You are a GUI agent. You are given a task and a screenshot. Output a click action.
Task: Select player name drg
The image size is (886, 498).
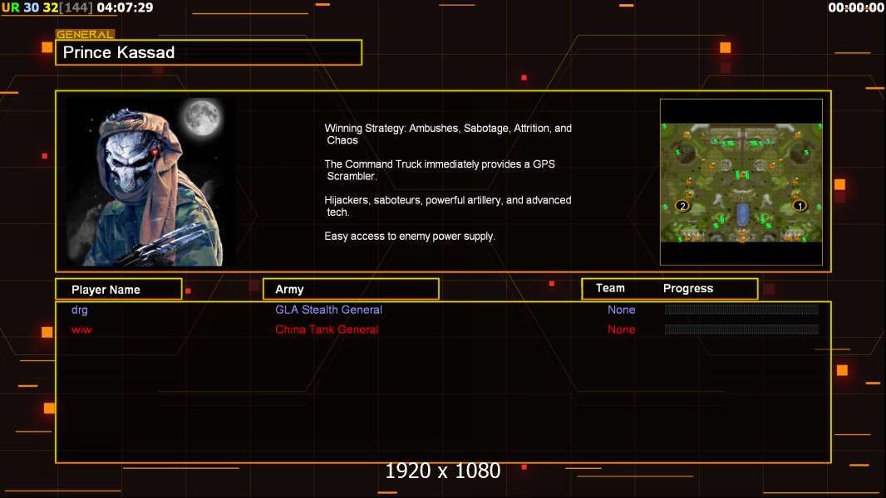pyautogui.click(x=80, y=310)
